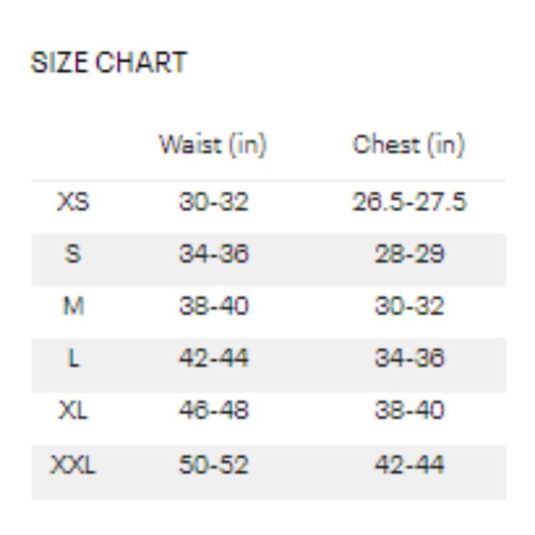Select chest value 26.5-27.5
The width and height of the screenshot is (535, 535).
click(x=408, y=202)
